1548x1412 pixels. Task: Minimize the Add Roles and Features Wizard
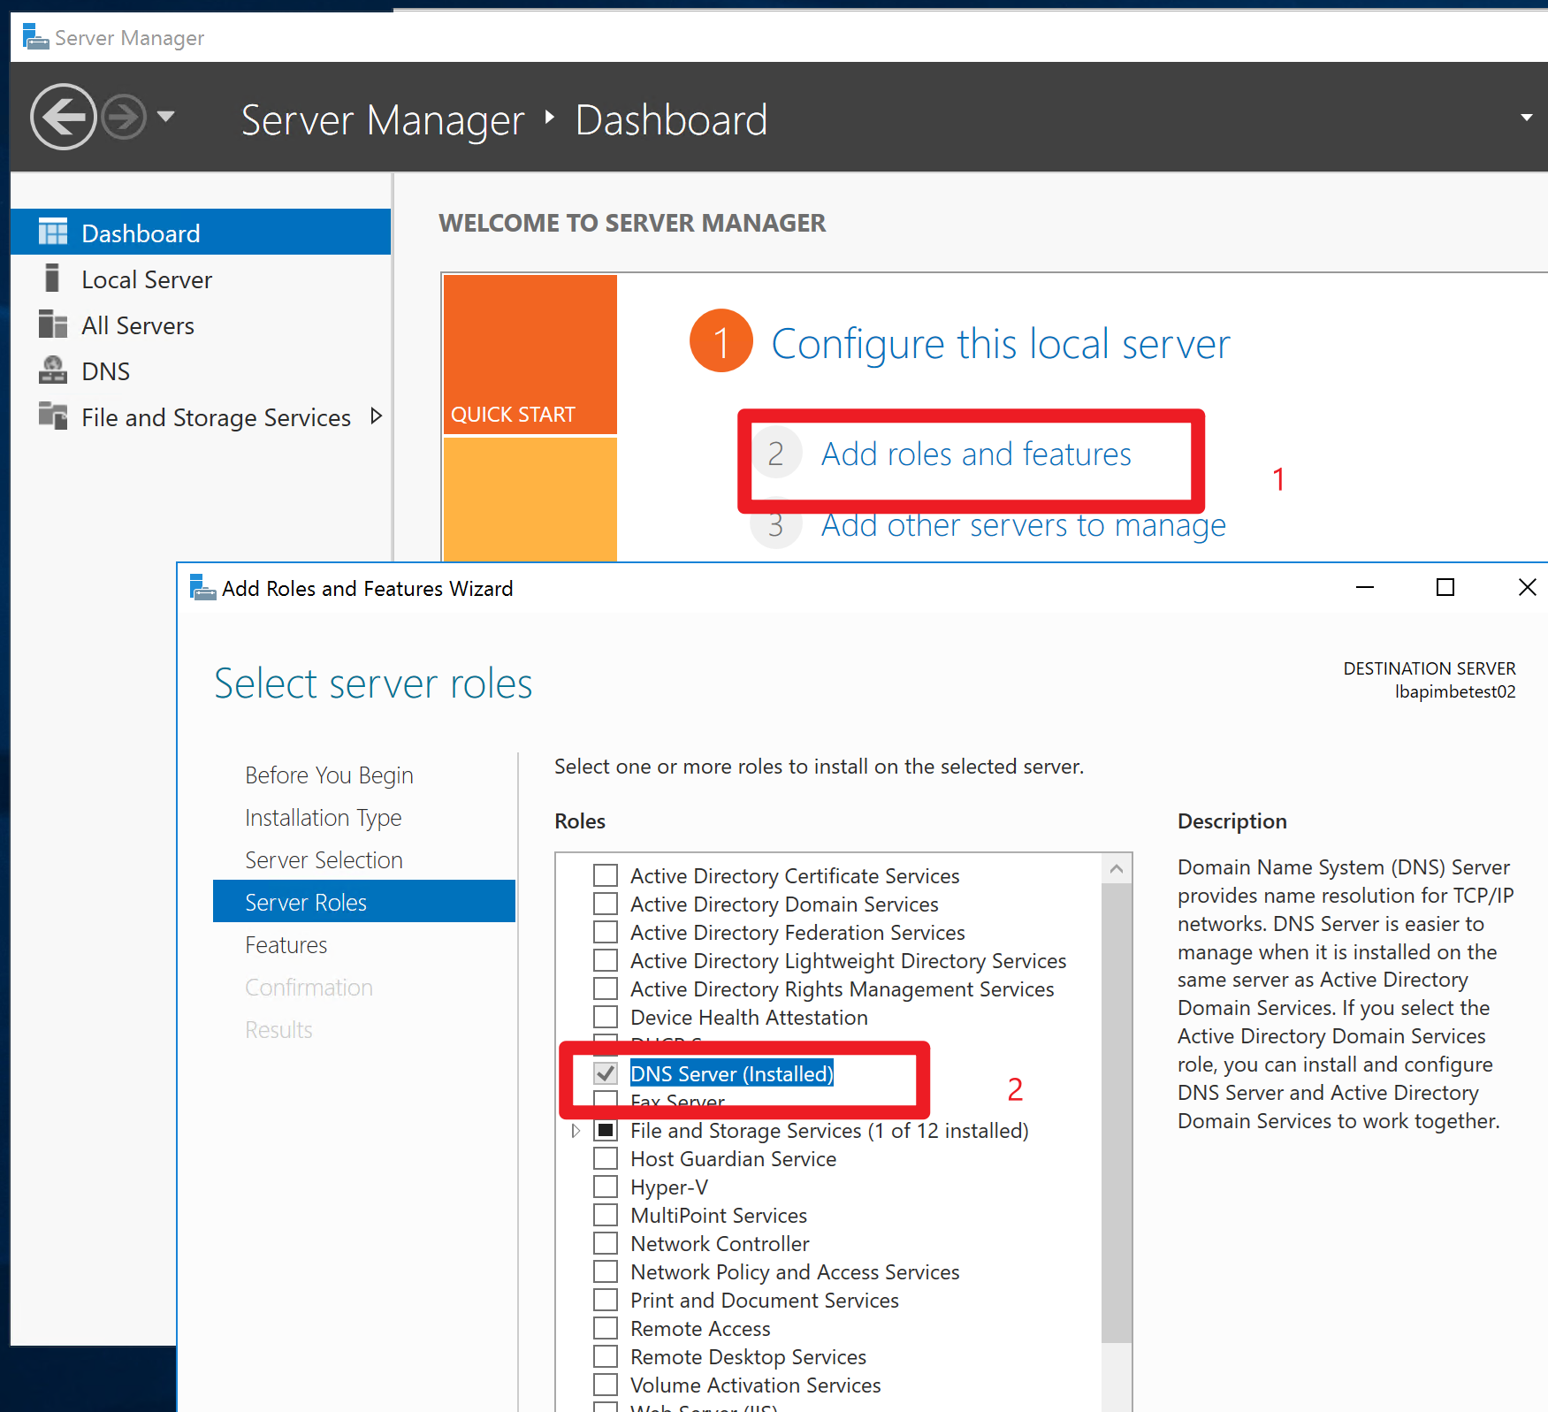pos(1364,587)
